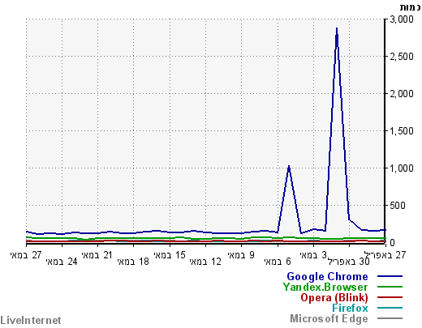Image resolution: width=422 pixels, height=328 pixels.
Task: Click the red Opera legend line
Action: (390, 297)
